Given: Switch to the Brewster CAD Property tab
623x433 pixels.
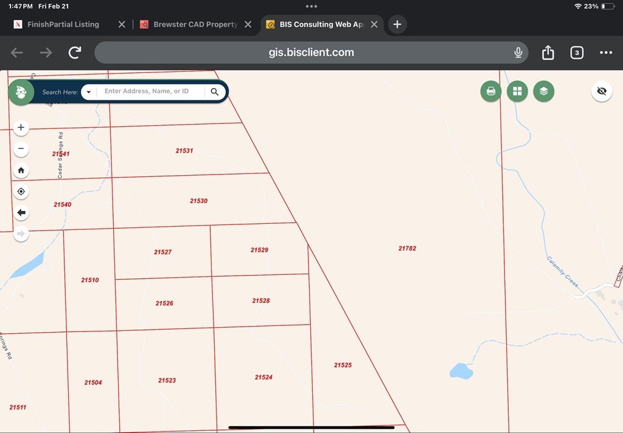Looking at the screenshot, I should (195, 24).
